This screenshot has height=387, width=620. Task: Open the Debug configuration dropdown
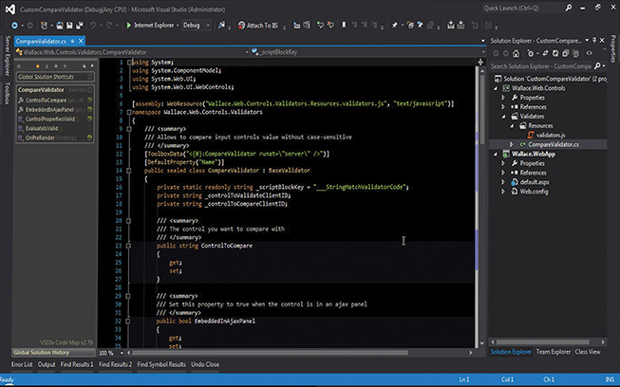(x=196, y=24)
